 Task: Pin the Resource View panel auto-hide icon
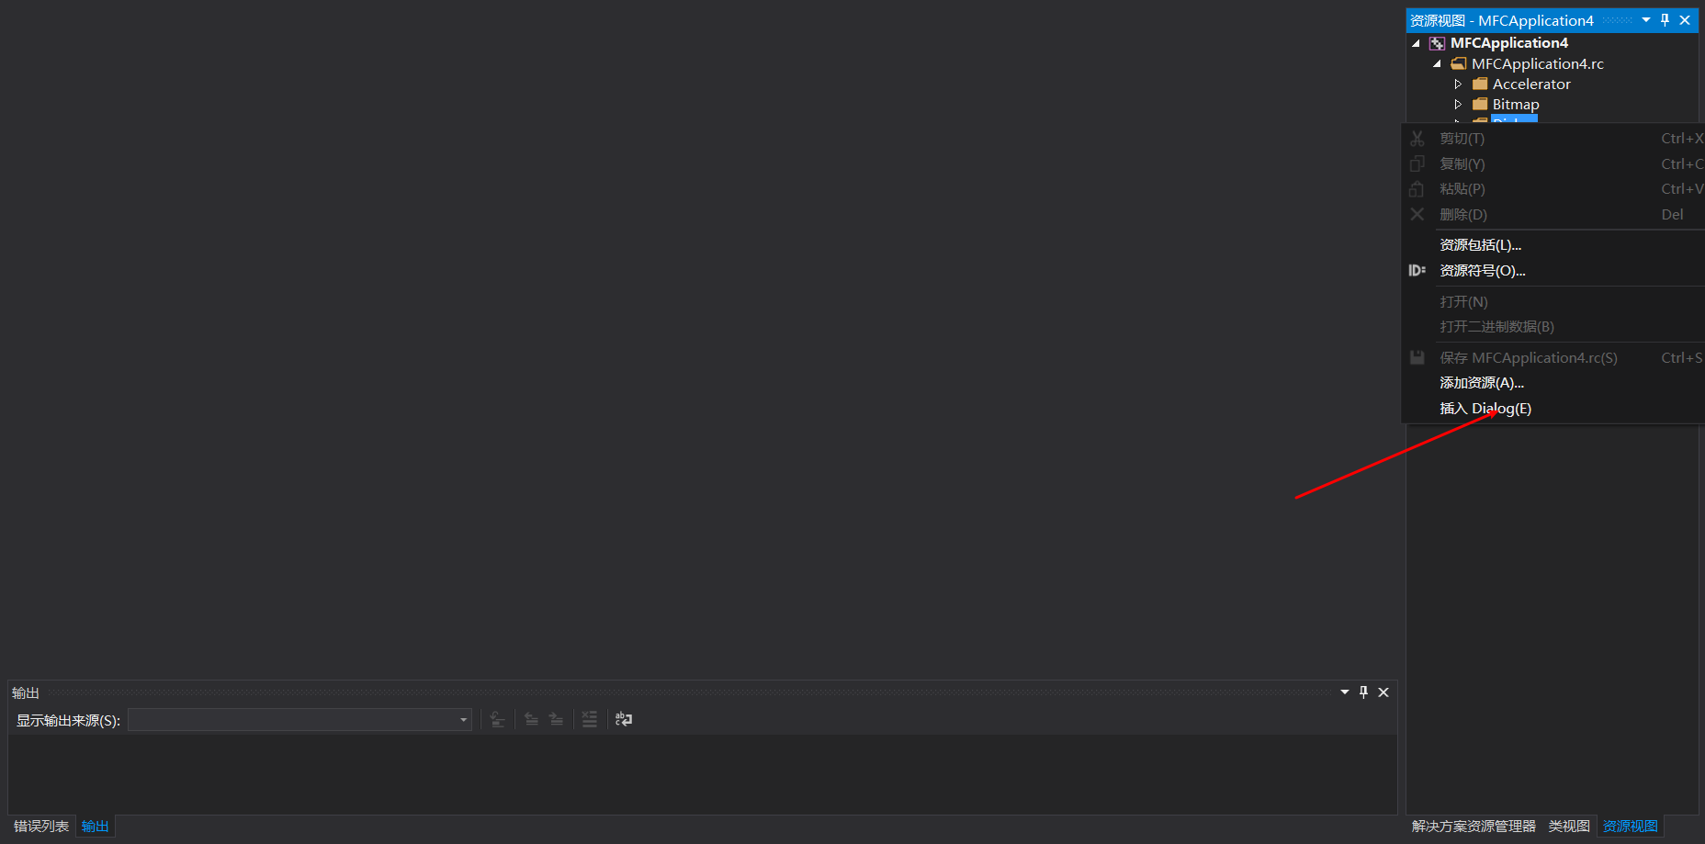coord(1665,20)
